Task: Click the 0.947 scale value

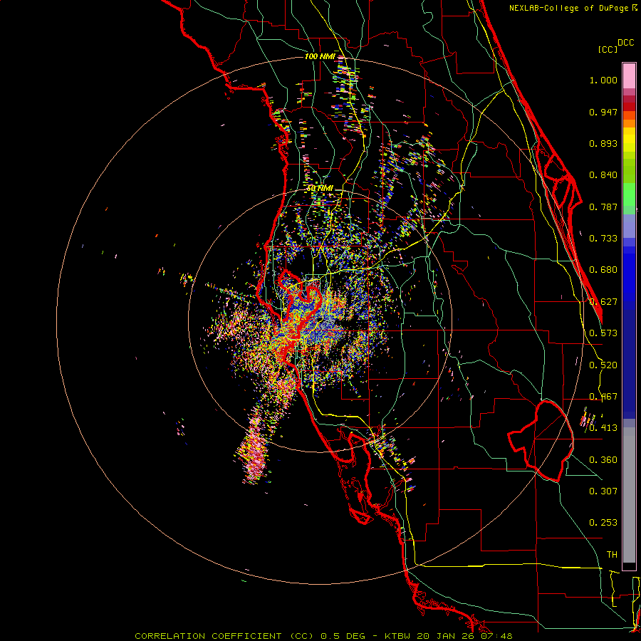Action: point(603,112)
